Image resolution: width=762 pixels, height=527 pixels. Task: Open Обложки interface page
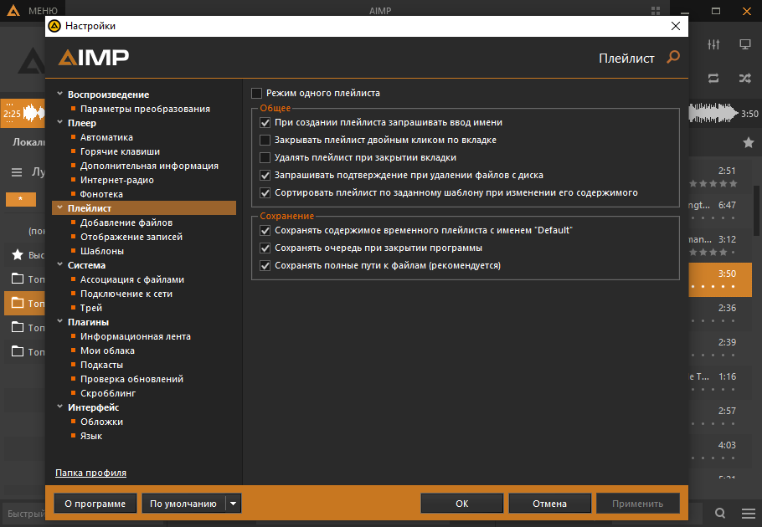[x=101, y=422]
